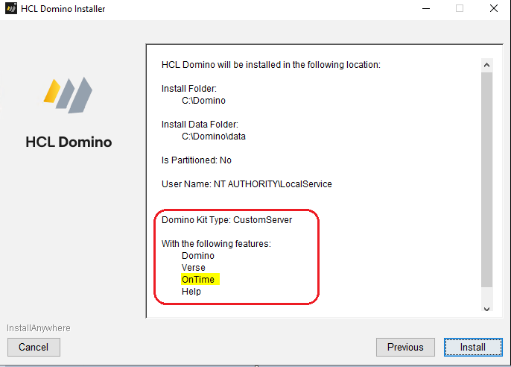
Task: Click 'Is Partitioned: No' line
Action: tap(197, 160)
